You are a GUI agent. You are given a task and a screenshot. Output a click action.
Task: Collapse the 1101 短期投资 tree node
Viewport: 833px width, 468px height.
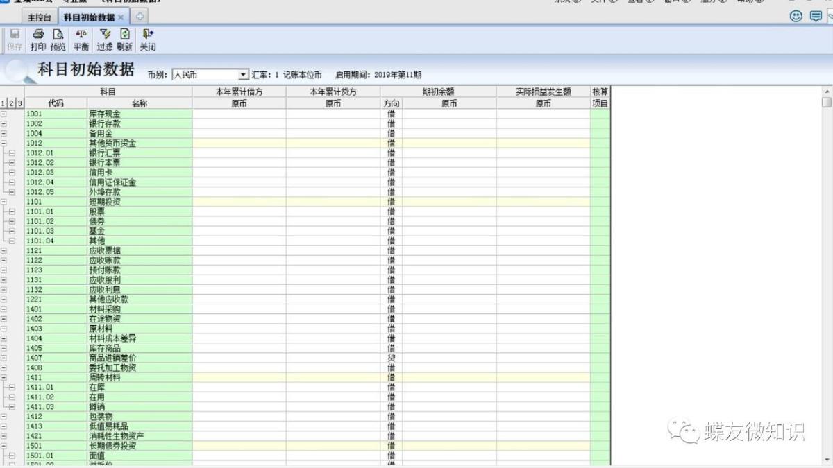pyautogui.click(x=3, y=202)
